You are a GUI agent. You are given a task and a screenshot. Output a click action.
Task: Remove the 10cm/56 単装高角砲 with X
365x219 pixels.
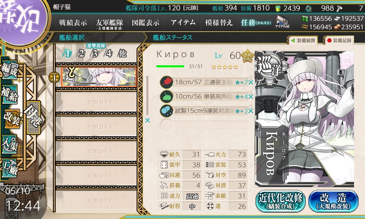251,97
